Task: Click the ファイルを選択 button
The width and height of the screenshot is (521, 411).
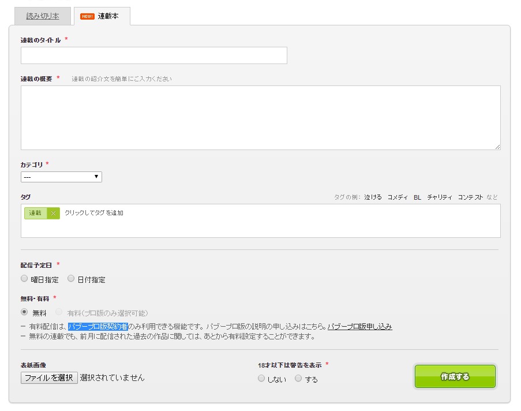Action: pyautogui.click(x=49, y=378)
